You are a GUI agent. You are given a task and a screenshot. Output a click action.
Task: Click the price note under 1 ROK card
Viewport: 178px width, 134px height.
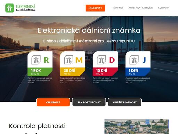click(x=40, y=80)
